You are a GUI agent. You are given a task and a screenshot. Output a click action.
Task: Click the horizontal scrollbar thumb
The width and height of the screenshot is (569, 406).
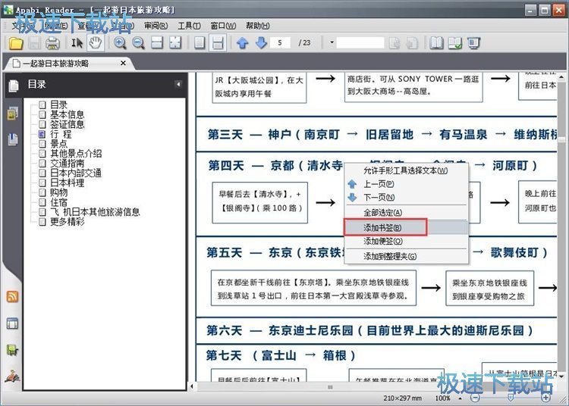click(330, 387)
